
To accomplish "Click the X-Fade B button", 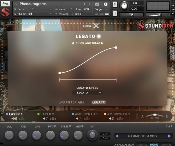I will [x=167, y=116].
